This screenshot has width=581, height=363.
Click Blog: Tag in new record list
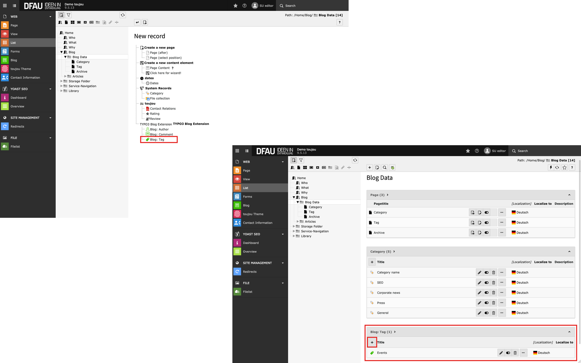coord(157,139)
